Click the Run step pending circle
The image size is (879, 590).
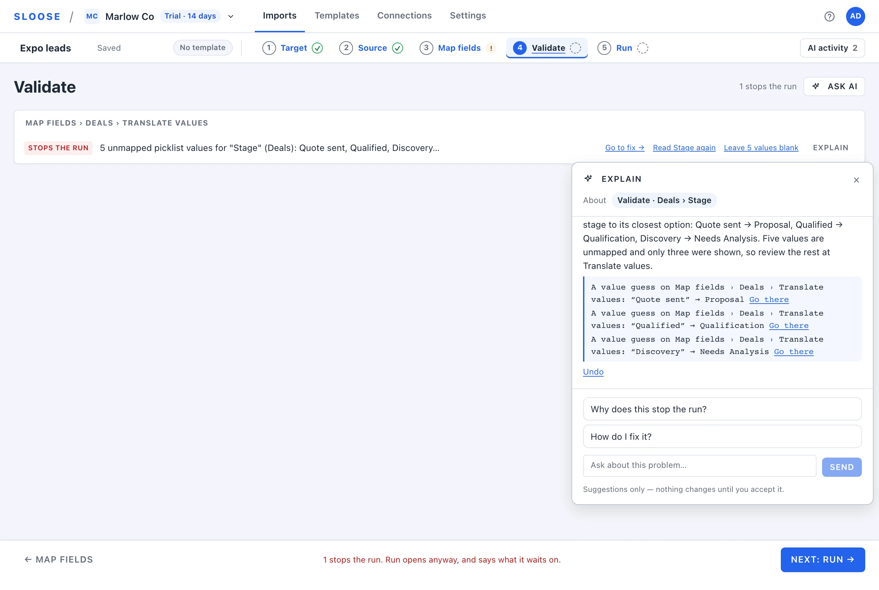[x=643, y=48]
